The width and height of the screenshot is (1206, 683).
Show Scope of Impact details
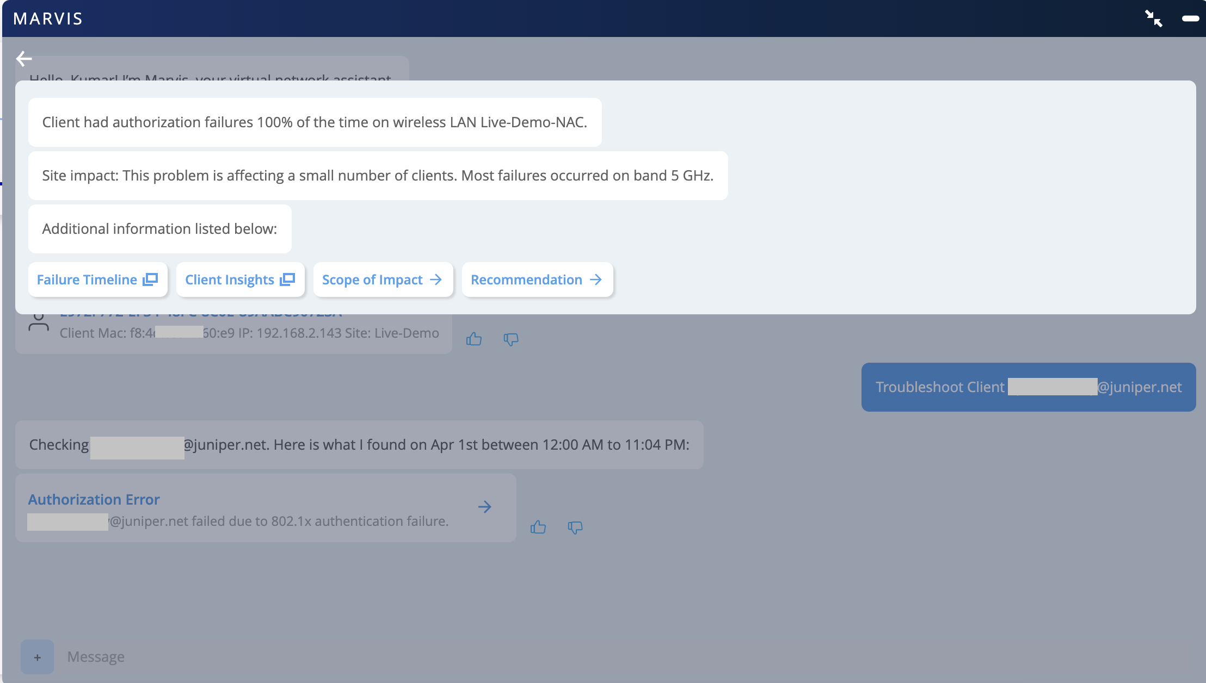pos(383,280)
